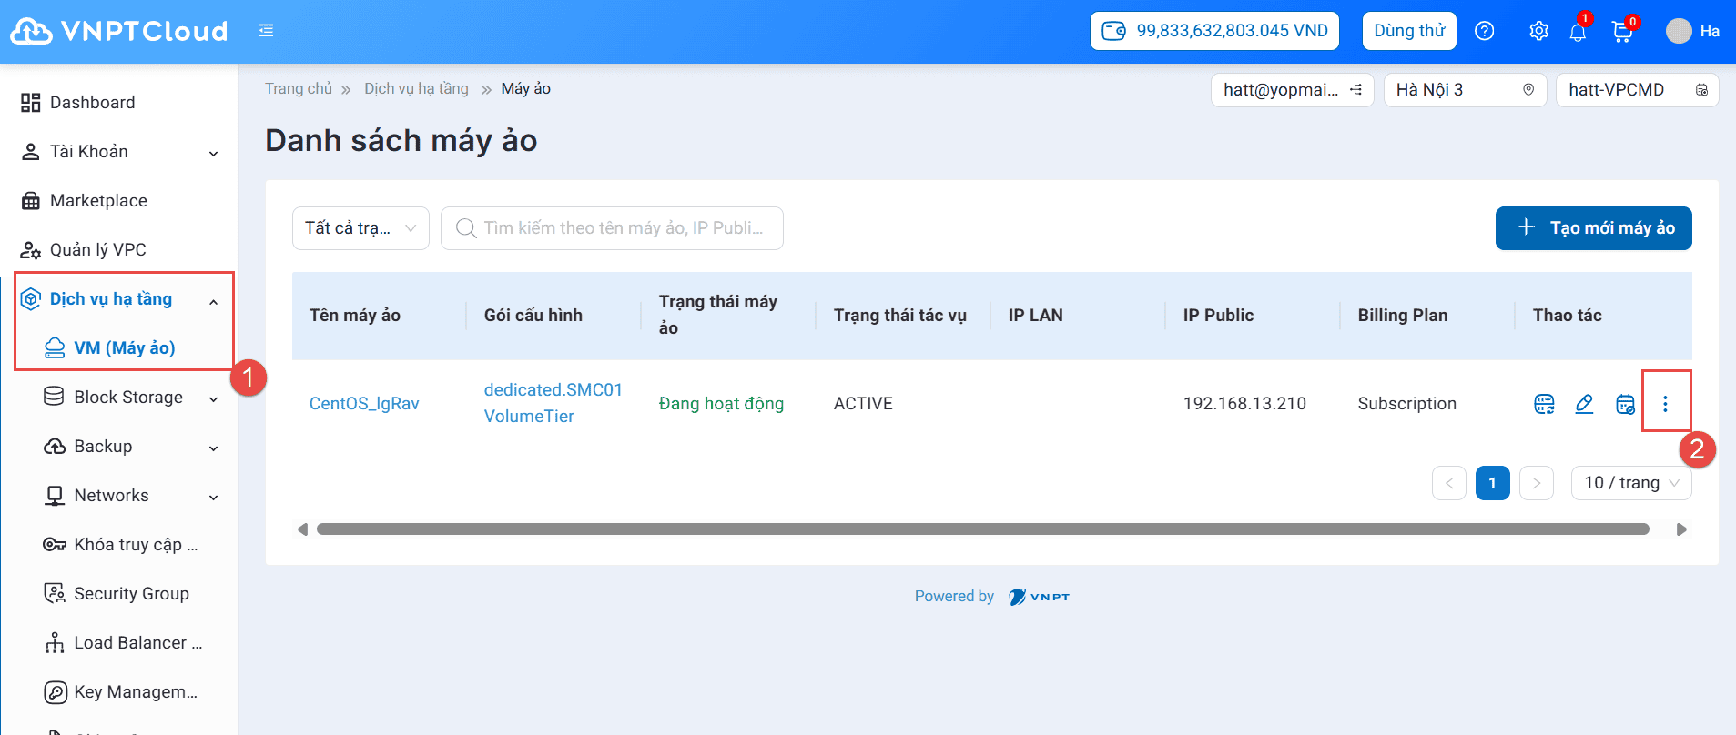Click the first action icon in the CentOS_IgRav row
This screenshot has height=735, width=1736.
pos(1544,404)
